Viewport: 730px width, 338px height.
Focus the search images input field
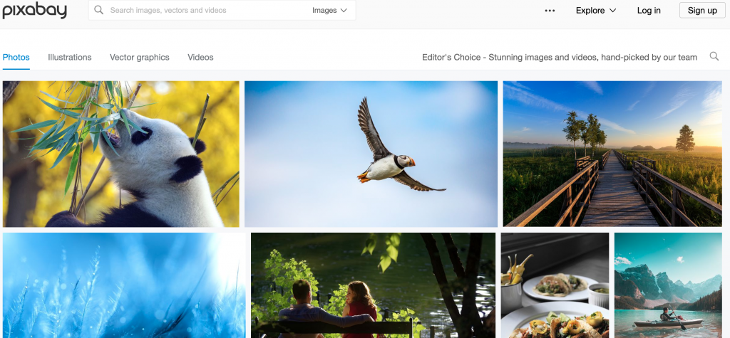(x=207, y=10)
